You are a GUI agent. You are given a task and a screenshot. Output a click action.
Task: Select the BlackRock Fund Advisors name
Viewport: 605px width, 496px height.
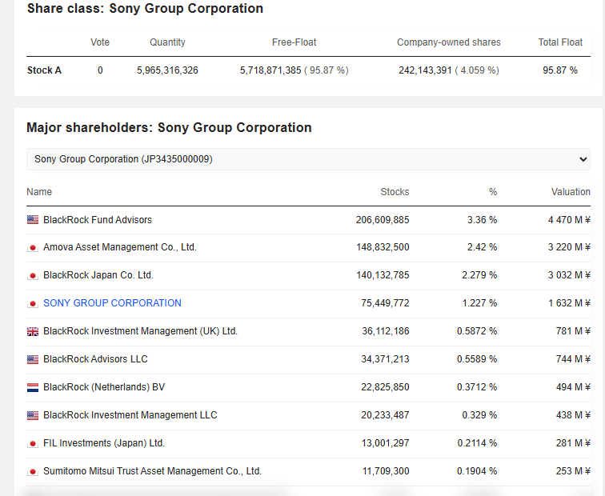click(x=98, y=220)
